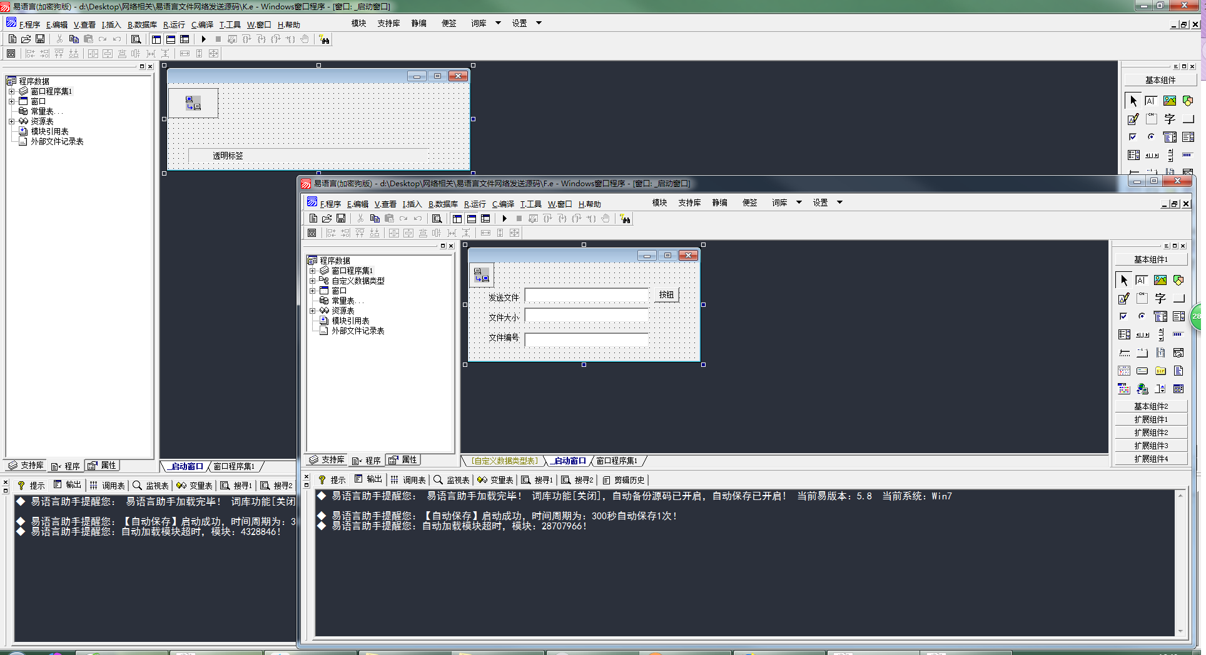The height and width of the screenshot is (655, 1206).
Task: Open 词库 dropdown arrow in back K.e window
Action: point(498,23)
